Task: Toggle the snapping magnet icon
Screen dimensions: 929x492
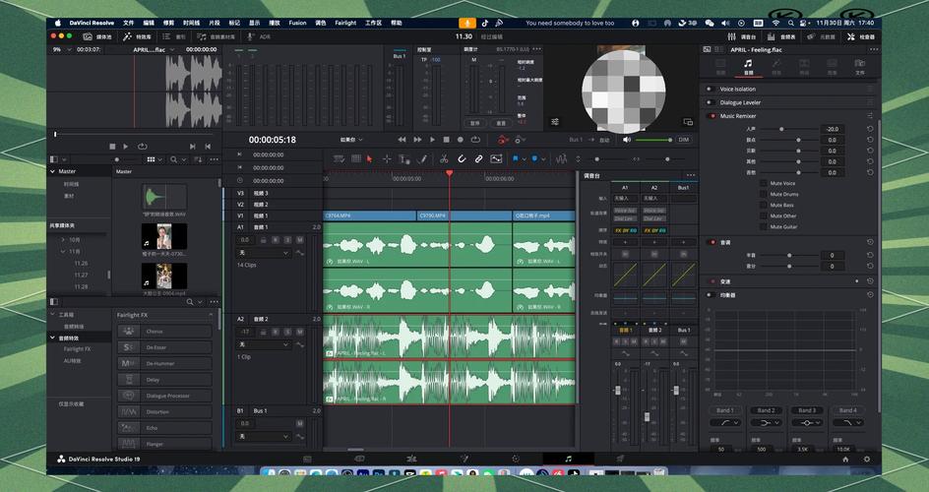Action: [462, 158]
